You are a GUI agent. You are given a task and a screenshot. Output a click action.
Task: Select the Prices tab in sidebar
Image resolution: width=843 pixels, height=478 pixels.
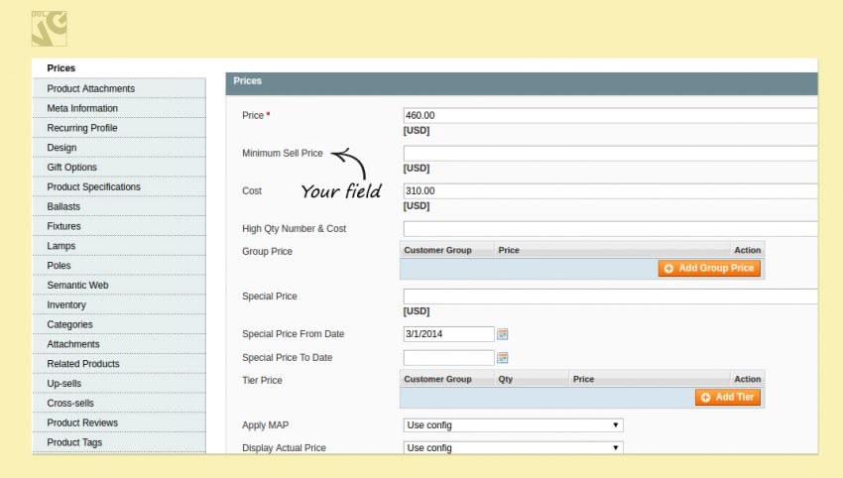pos(119,68)
